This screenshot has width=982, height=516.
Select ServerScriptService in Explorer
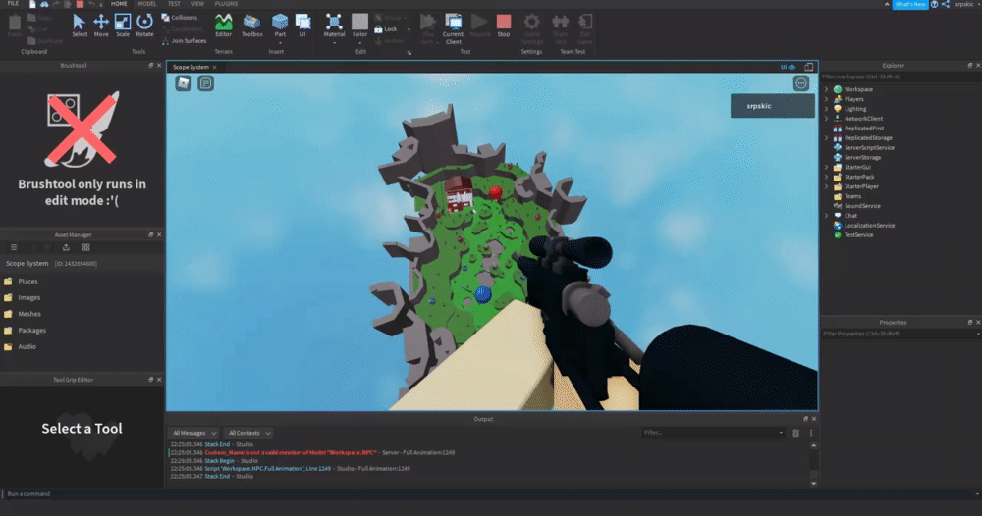tap(869, 147)
